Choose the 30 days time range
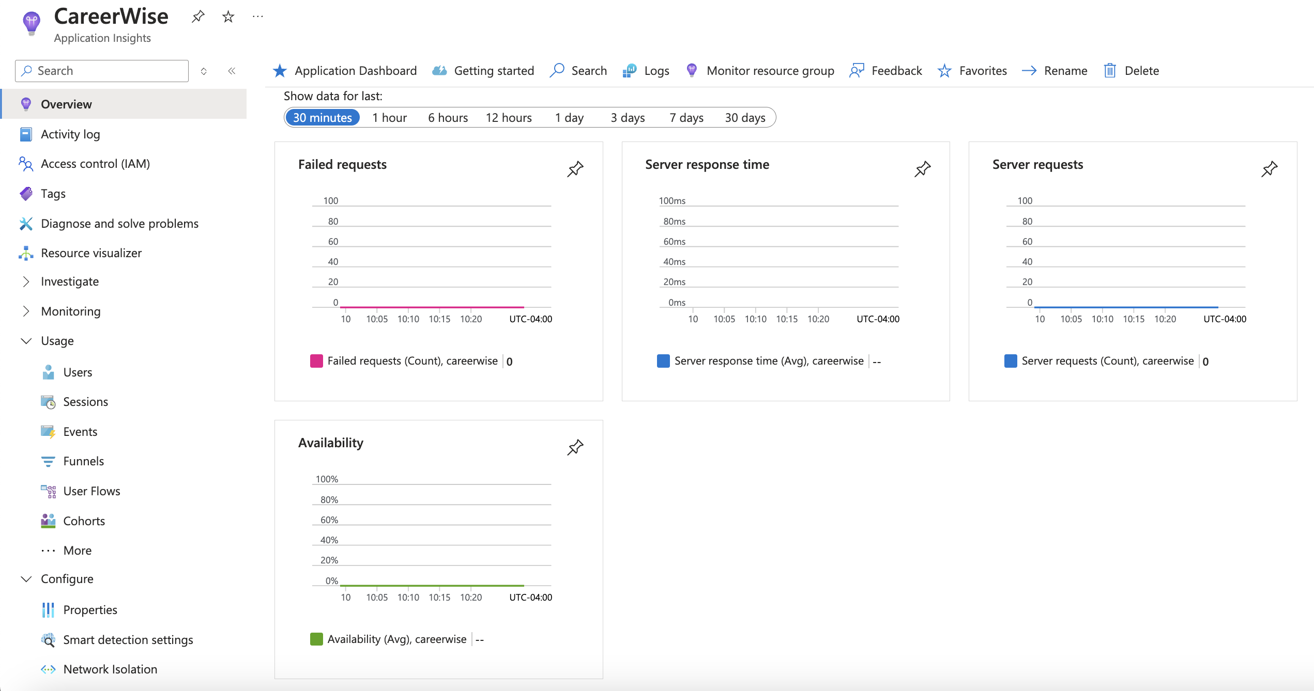Screen dimensions: 1314x691 [x=744, y=118]
